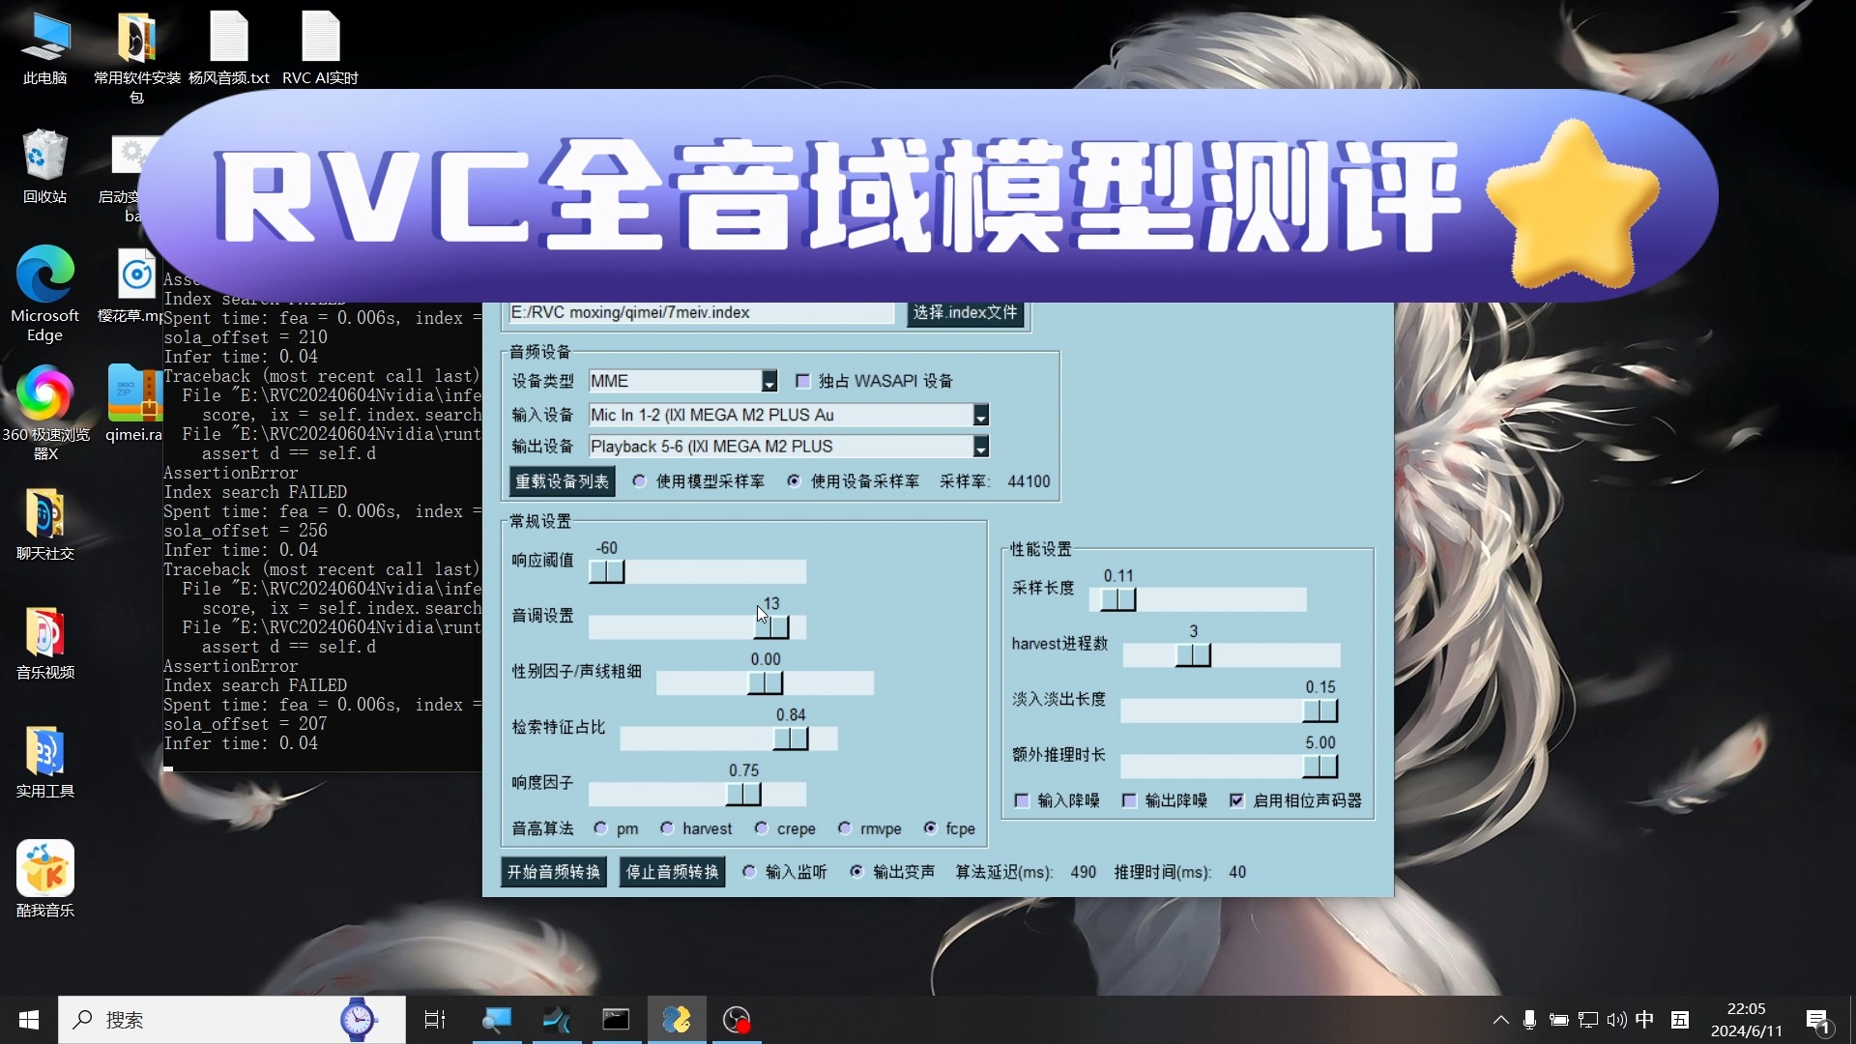1856x1044 pixels.
Task: Select the crepe pitch algorithm
Action: [x=762, y=828]
